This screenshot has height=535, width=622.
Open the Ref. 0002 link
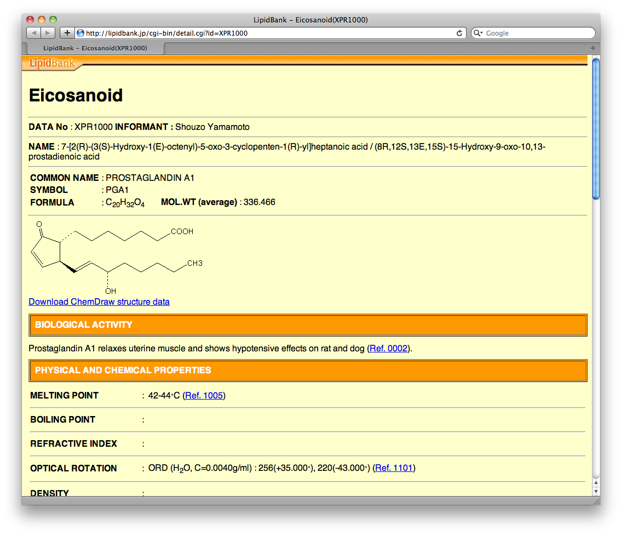[388, 348]
